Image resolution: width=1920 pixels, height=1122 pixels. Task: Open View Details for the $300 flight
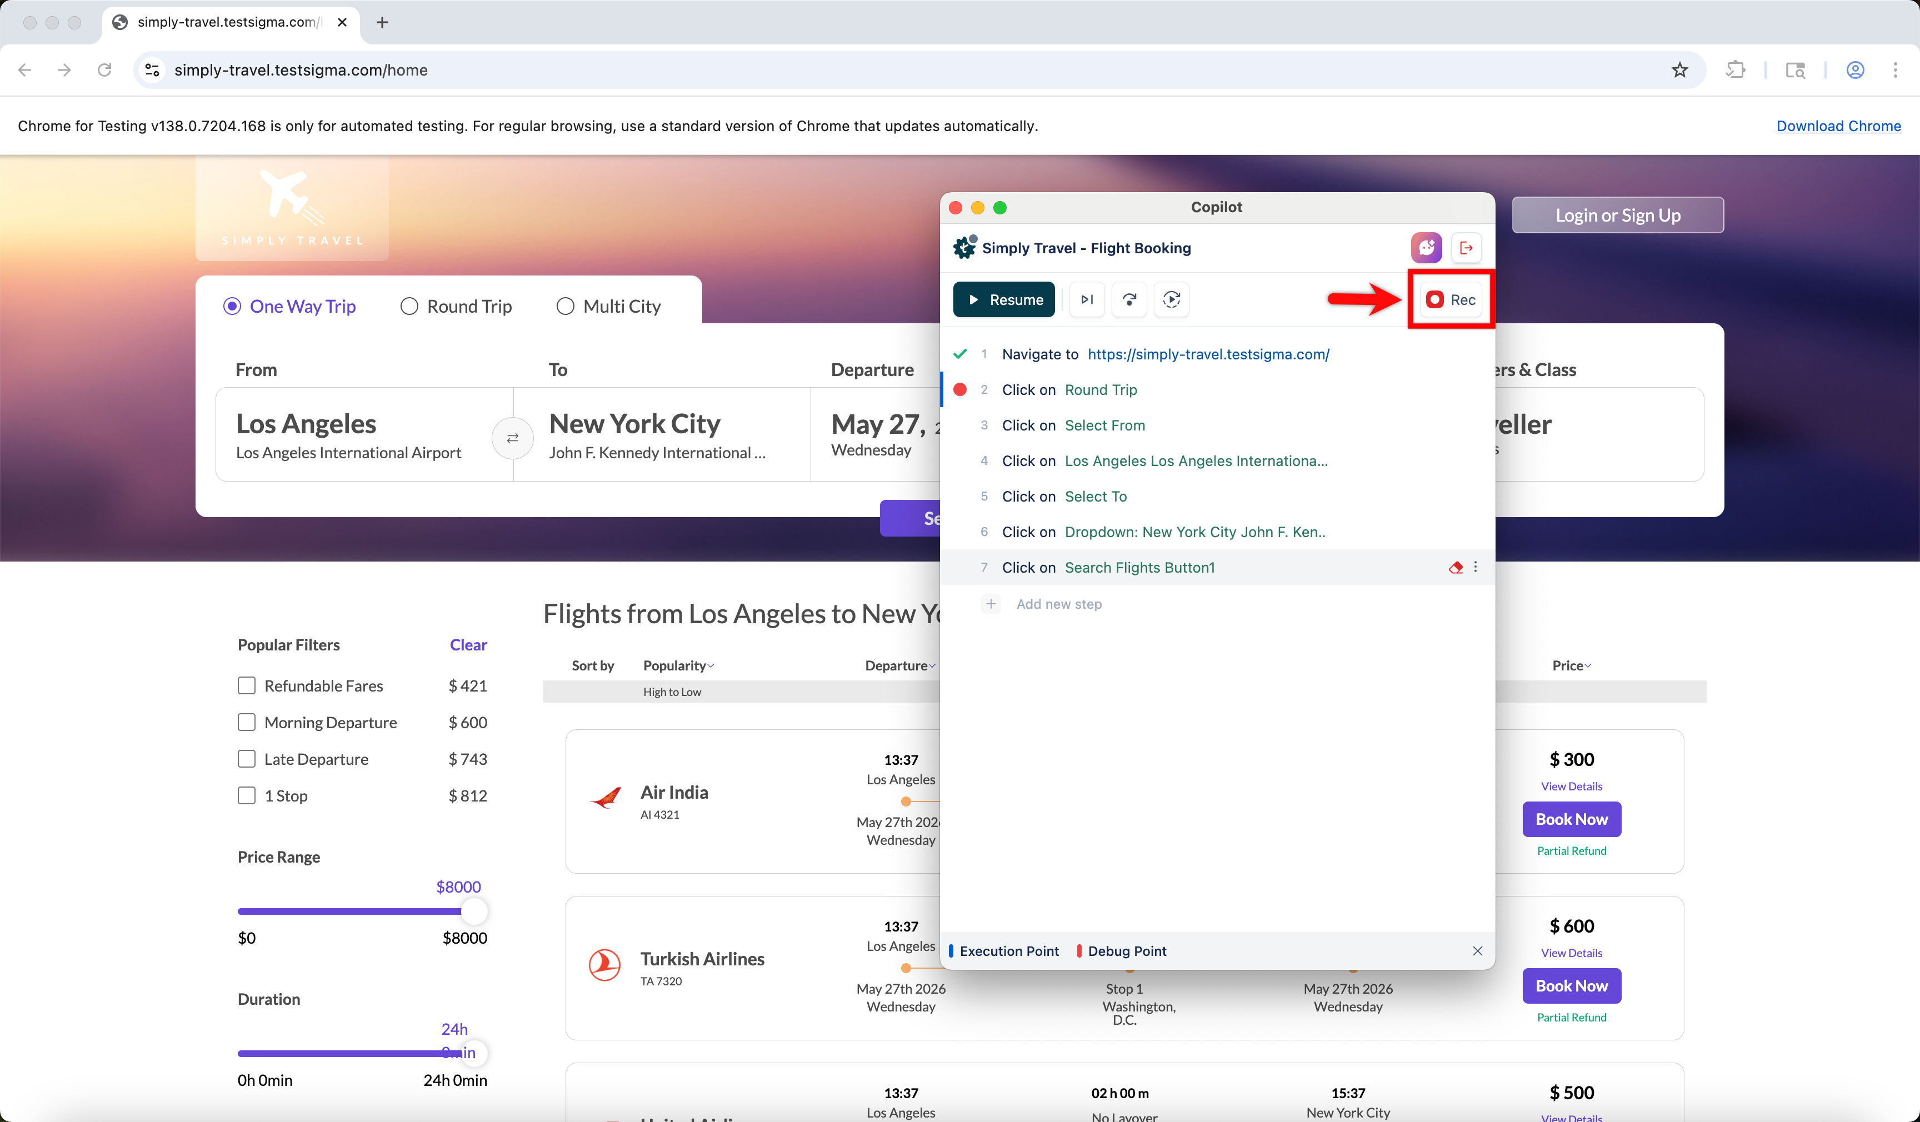coord(1572,786)
